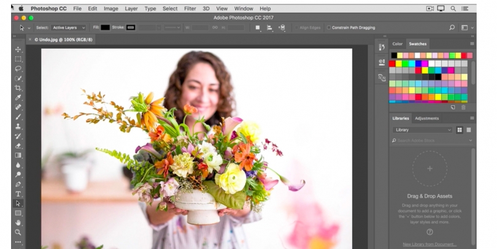497x249 pixels.
Task: Open the Swatches panel flyout menu
Action: [x=472, y=44]
